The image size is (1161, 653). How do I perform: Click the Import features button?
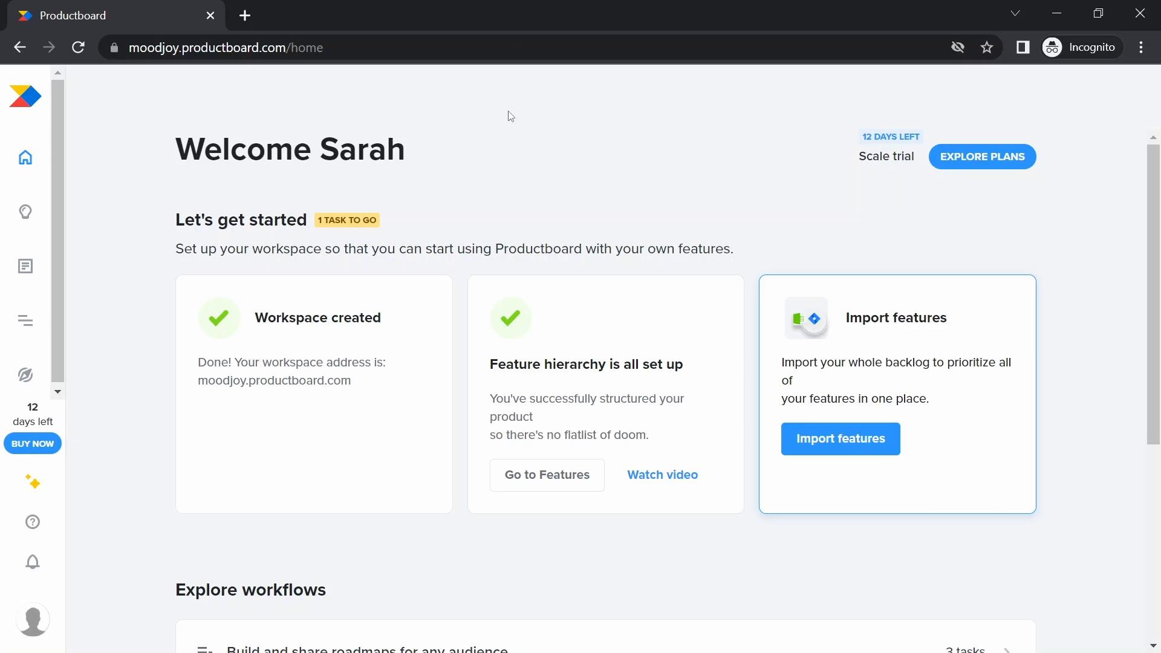tap(841, 438)
